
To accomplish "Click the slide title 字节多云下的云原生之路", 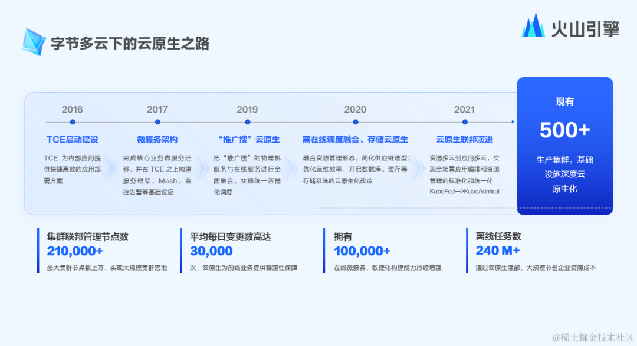I will [130, 44].
